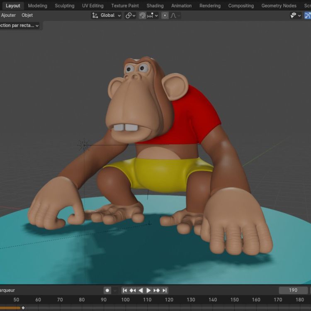Toggle proportional editing in the header
This screenshot has width=311, height=311.
(x=165, y=15)
